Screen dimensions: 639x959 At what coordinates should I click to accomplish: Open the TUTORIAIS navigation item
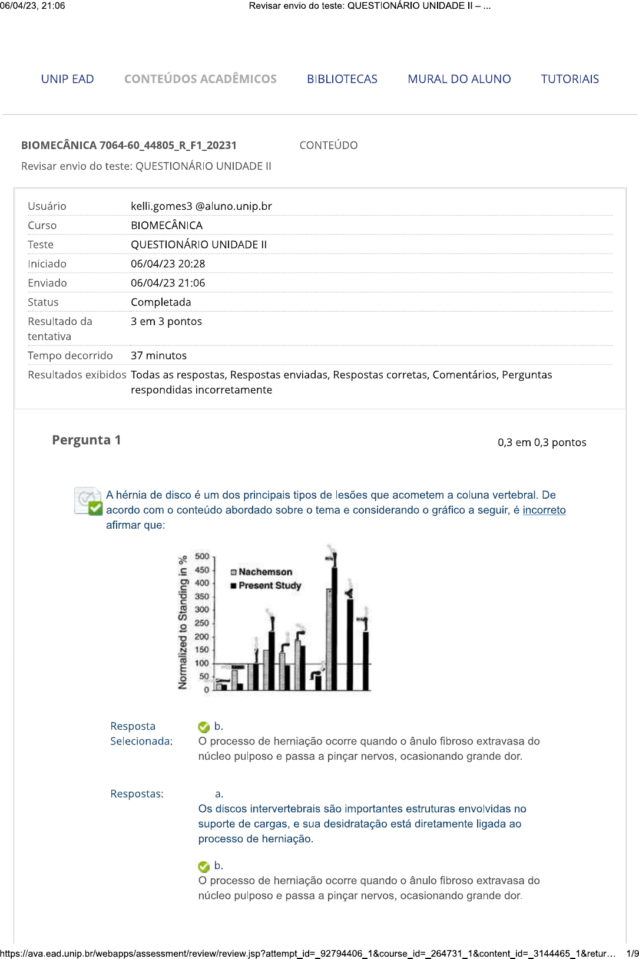[x=570, y=79]
